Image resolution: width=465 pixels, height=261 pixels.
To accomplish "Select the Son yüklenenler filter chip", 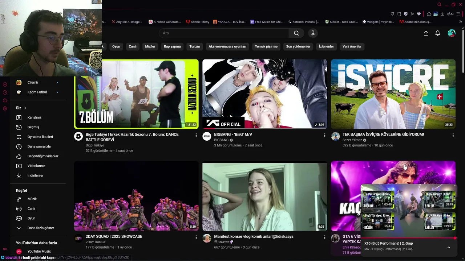I will 298,46.
